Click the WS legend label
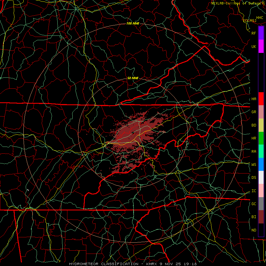The image size is (266, 266). tap(254, 164)
